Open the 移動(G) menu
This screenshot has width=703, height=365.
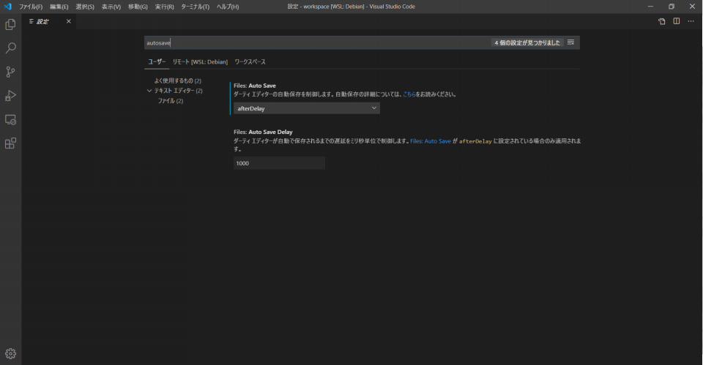coord(138,7)
